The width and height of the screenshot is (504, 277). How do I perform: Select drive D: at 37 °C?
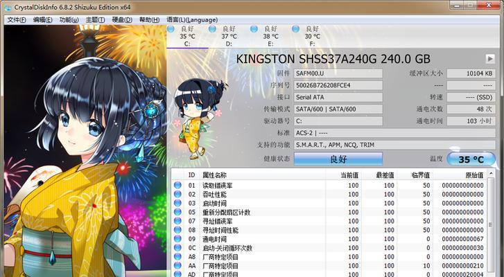229,36
